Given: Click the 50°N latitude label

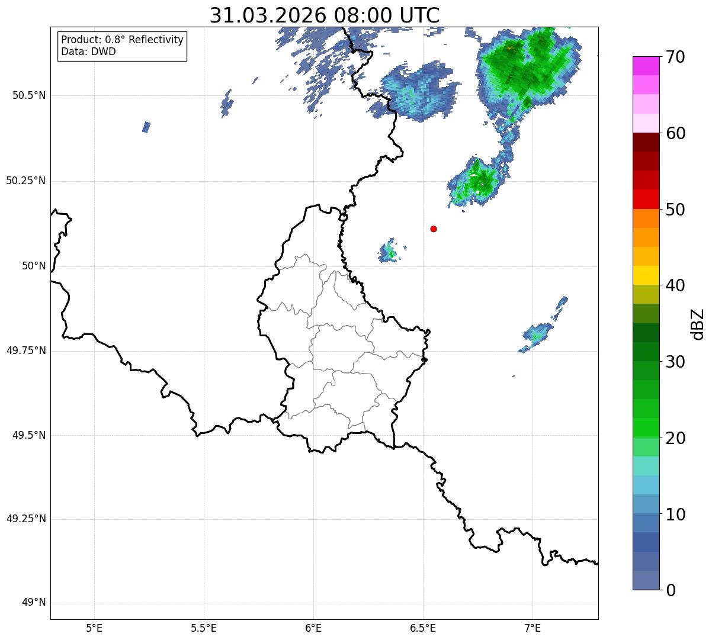Looking at the screenshot, I should click(34, 266).
